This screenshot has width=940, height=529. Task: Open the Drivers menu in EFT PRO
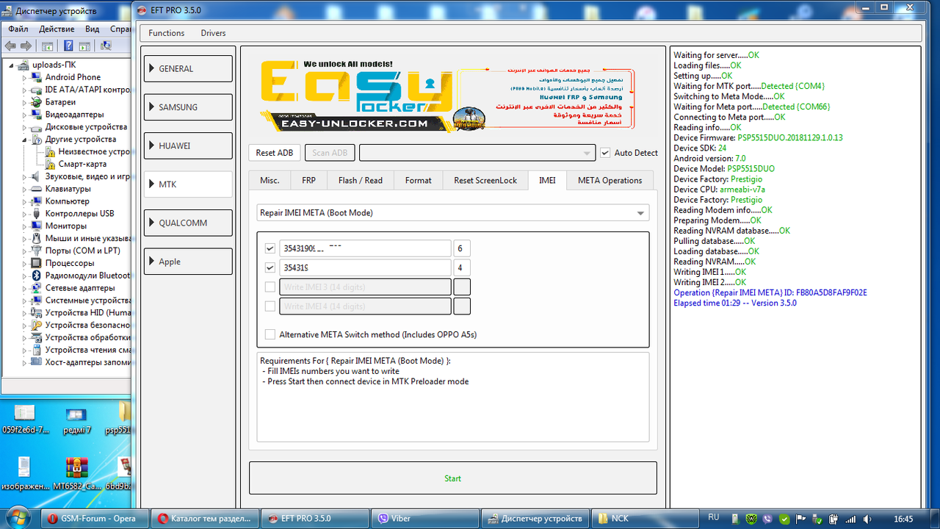point(213,33)
